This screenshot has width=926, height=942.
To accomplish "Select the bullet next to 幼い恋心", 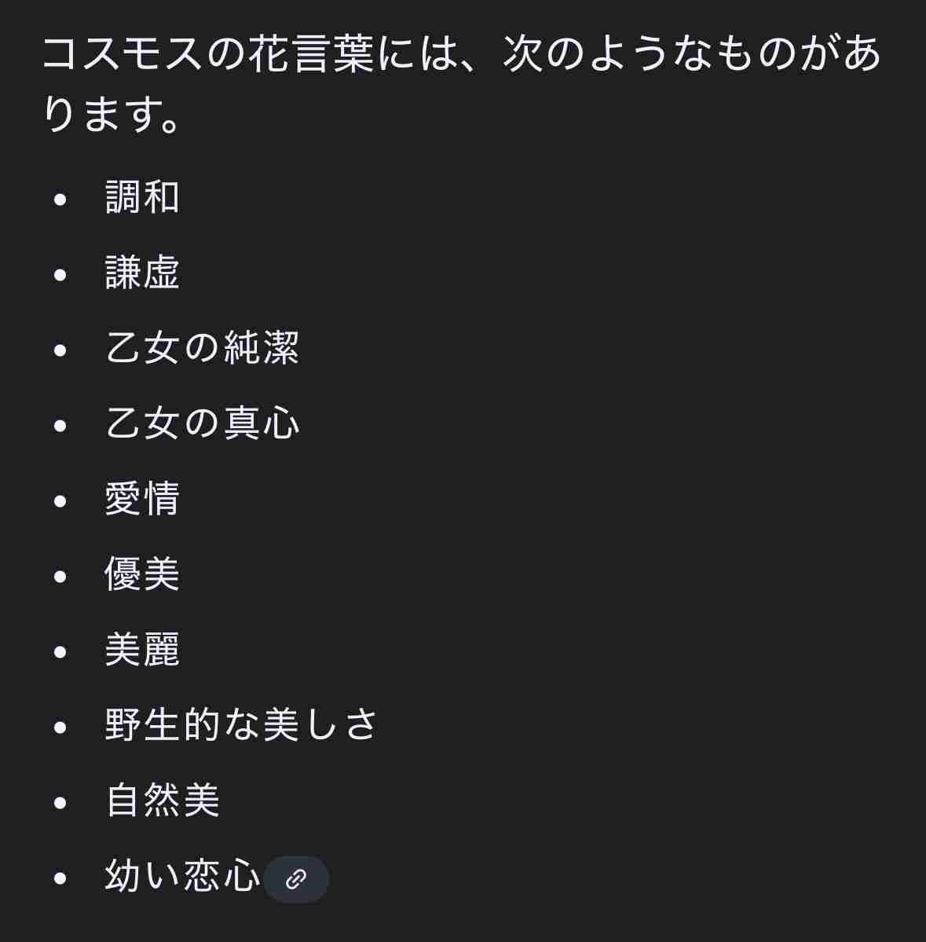I will (x=60, y=878).
